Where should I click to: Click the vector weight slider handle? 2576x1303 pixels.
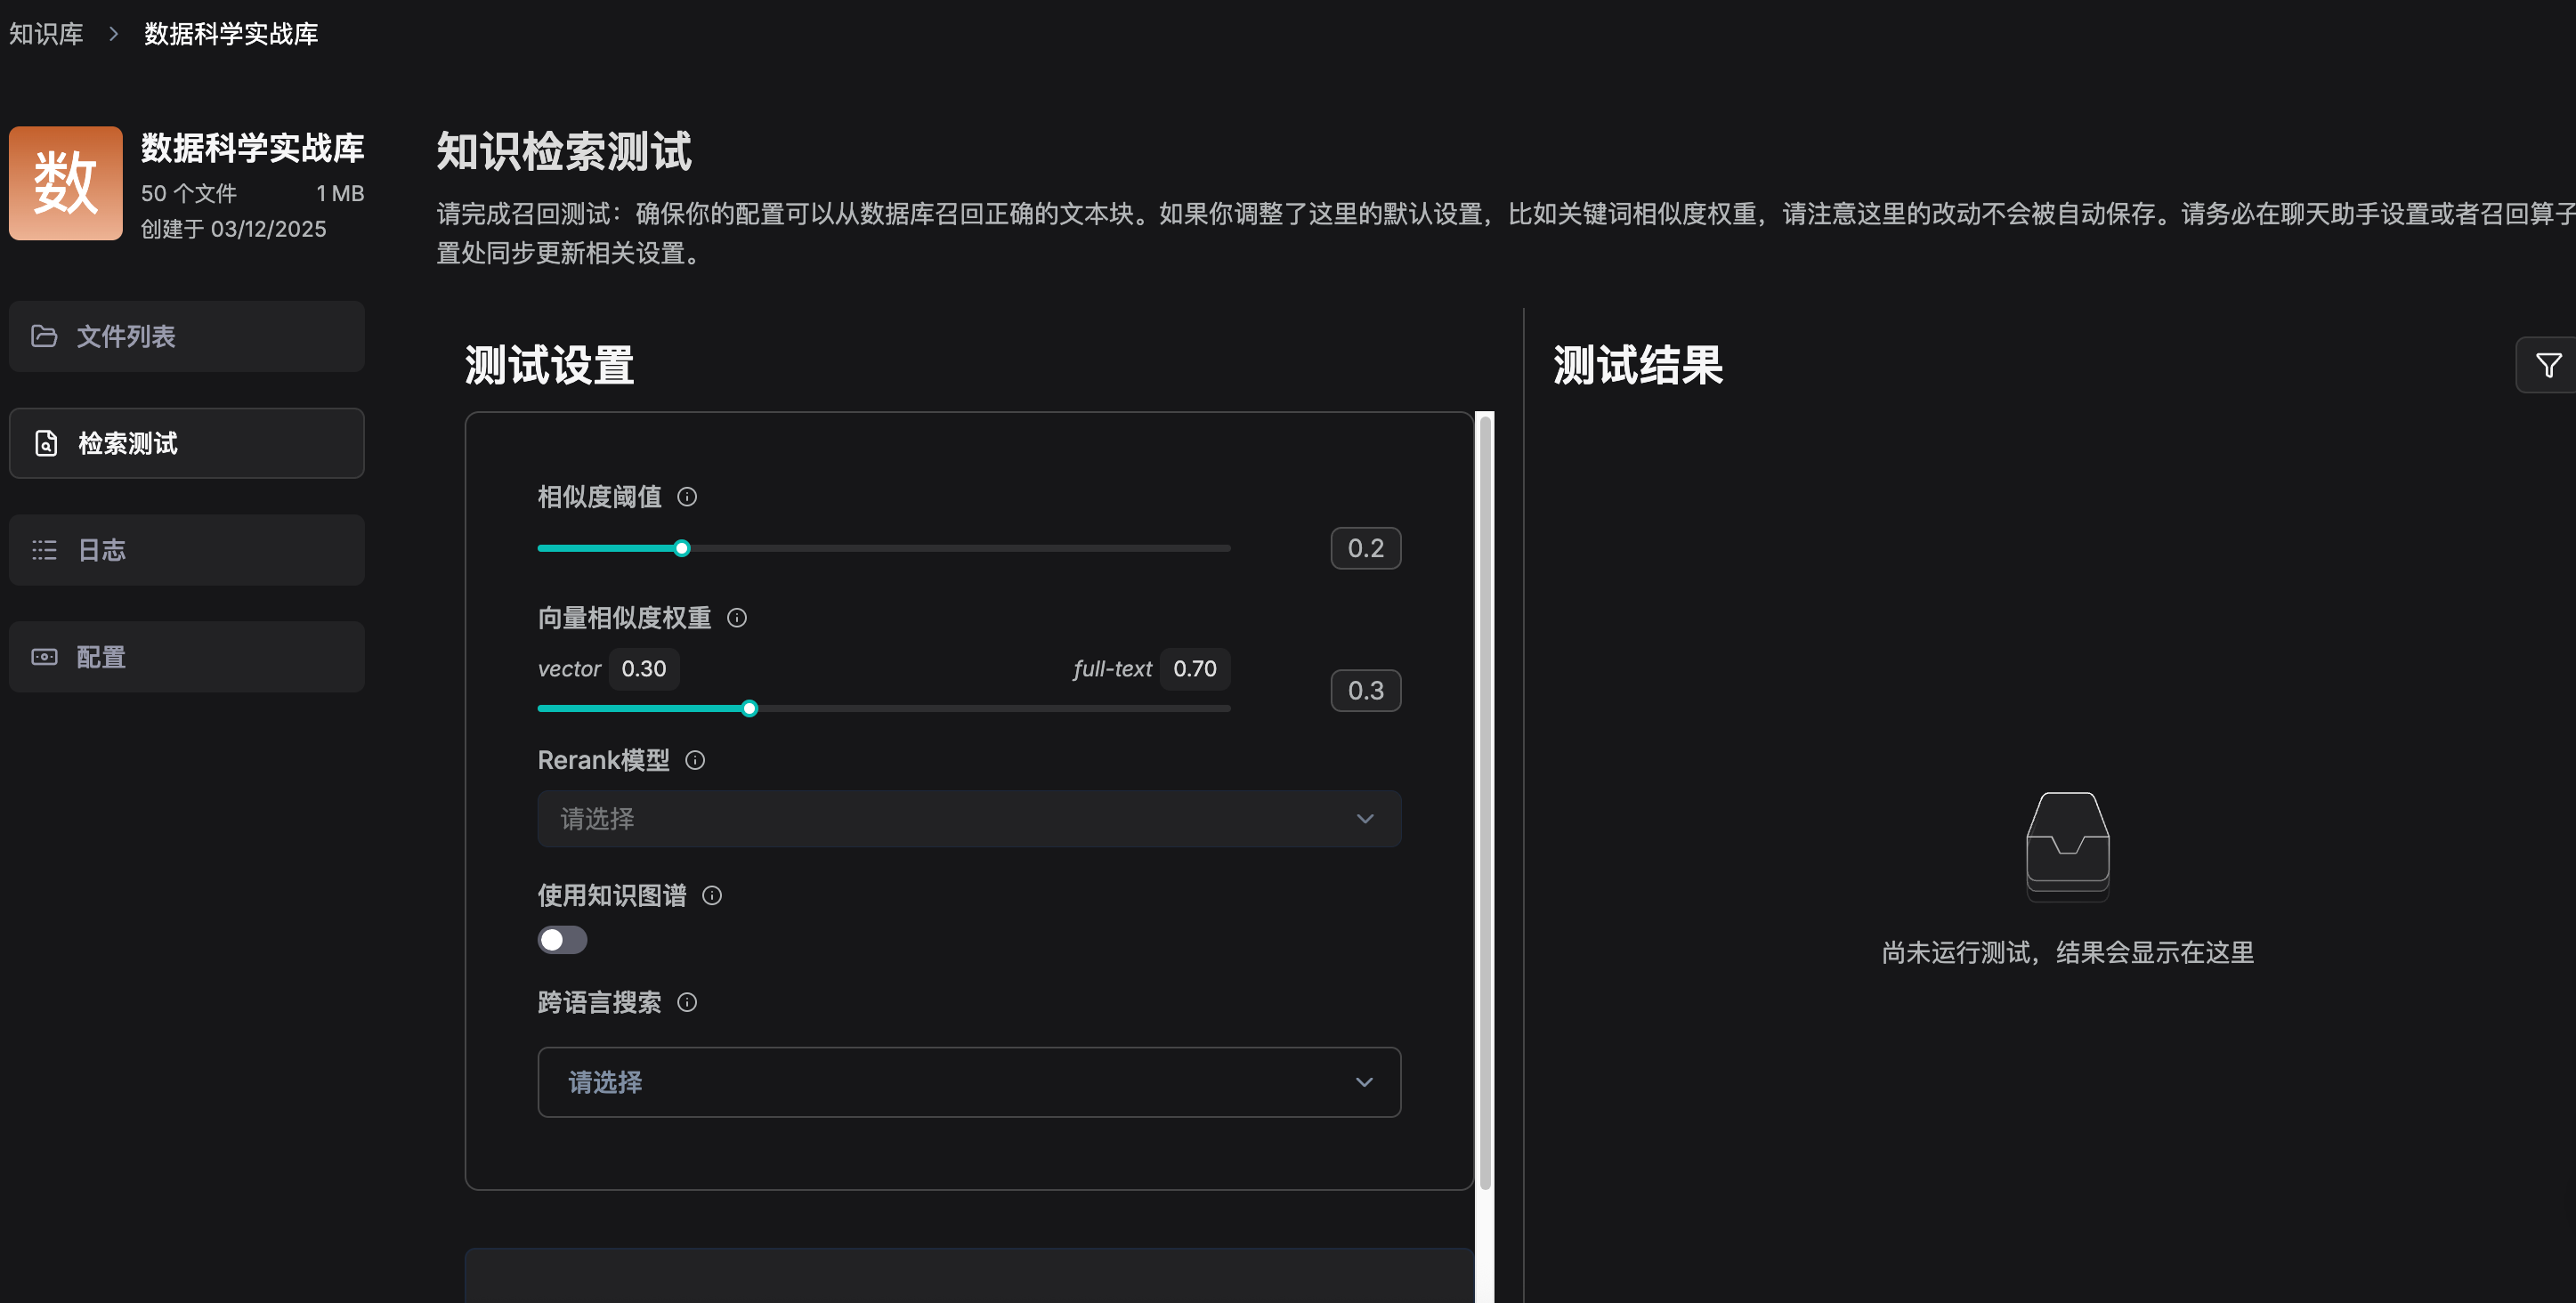pos(750,709)
